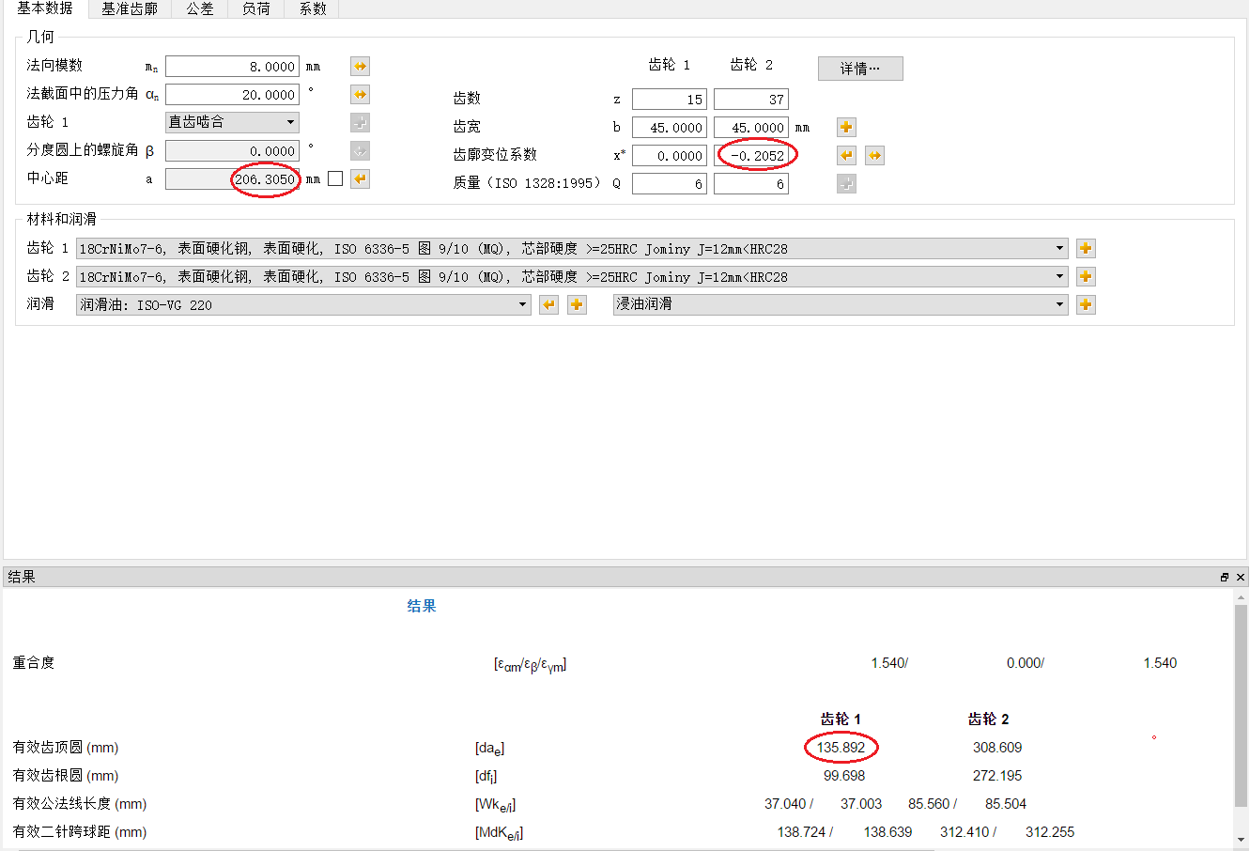Click greyed convert button beside 分度圆上的螺旋角
This screenshot has height=851, width=1250.
point(360,151)
